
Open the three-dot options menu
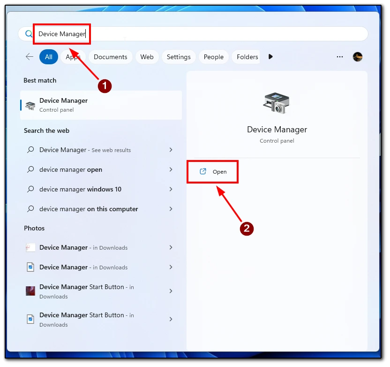pos(340,57)
